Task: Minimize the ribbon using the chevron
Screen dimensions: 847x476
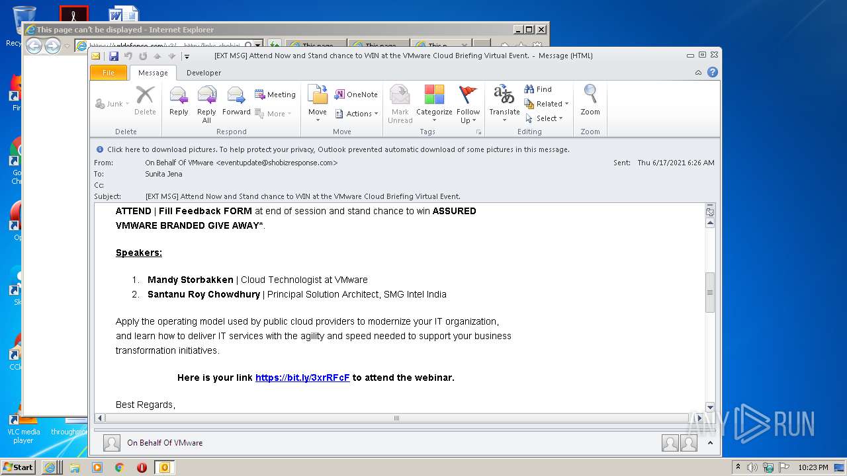Action: tap(699, 73)
